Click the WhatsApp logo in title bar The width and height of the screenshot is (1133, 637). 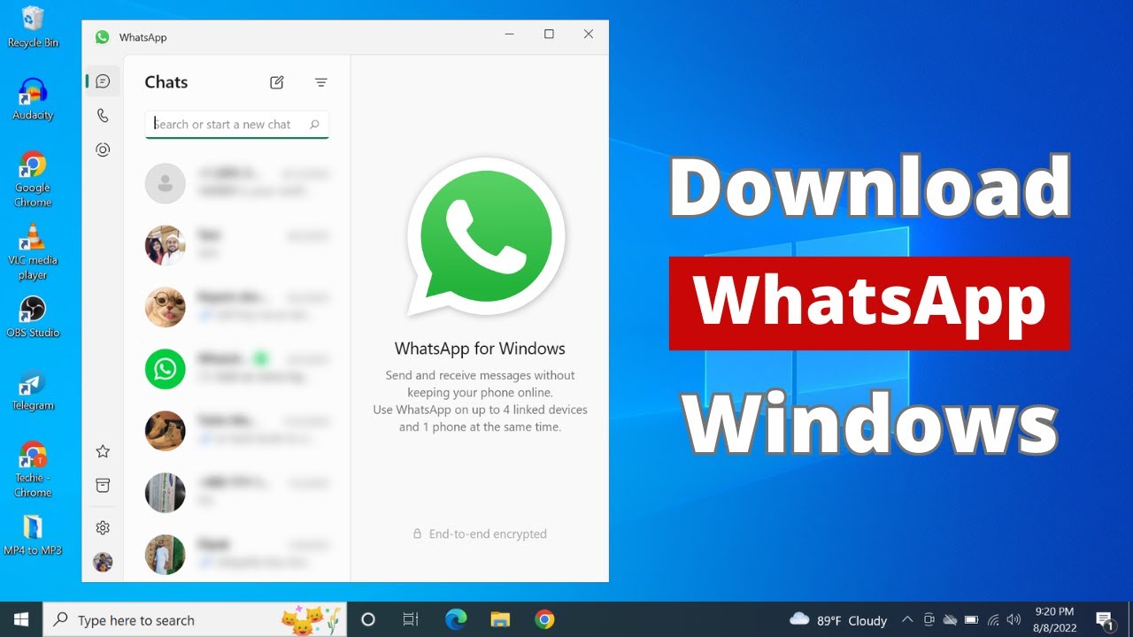click(x=103, y=37)
